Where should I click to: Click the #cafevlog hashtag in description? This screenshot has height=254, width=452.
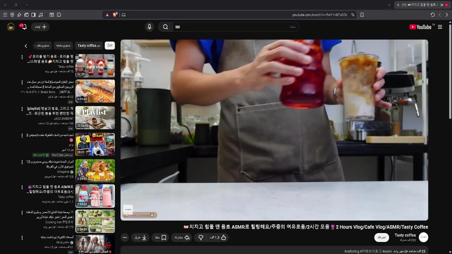[x=352, y=251]
